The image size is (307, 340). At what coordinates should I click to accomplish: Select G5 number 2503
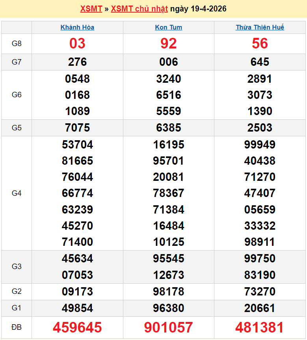click(x=260, y=128)
